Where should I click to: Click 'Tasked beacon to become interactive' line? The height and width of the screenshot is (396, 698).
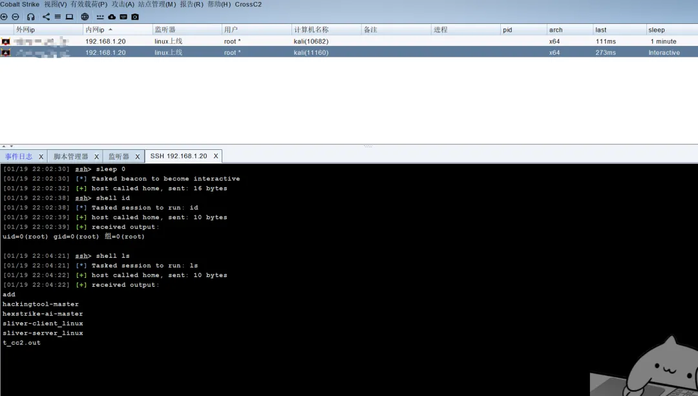165,179
